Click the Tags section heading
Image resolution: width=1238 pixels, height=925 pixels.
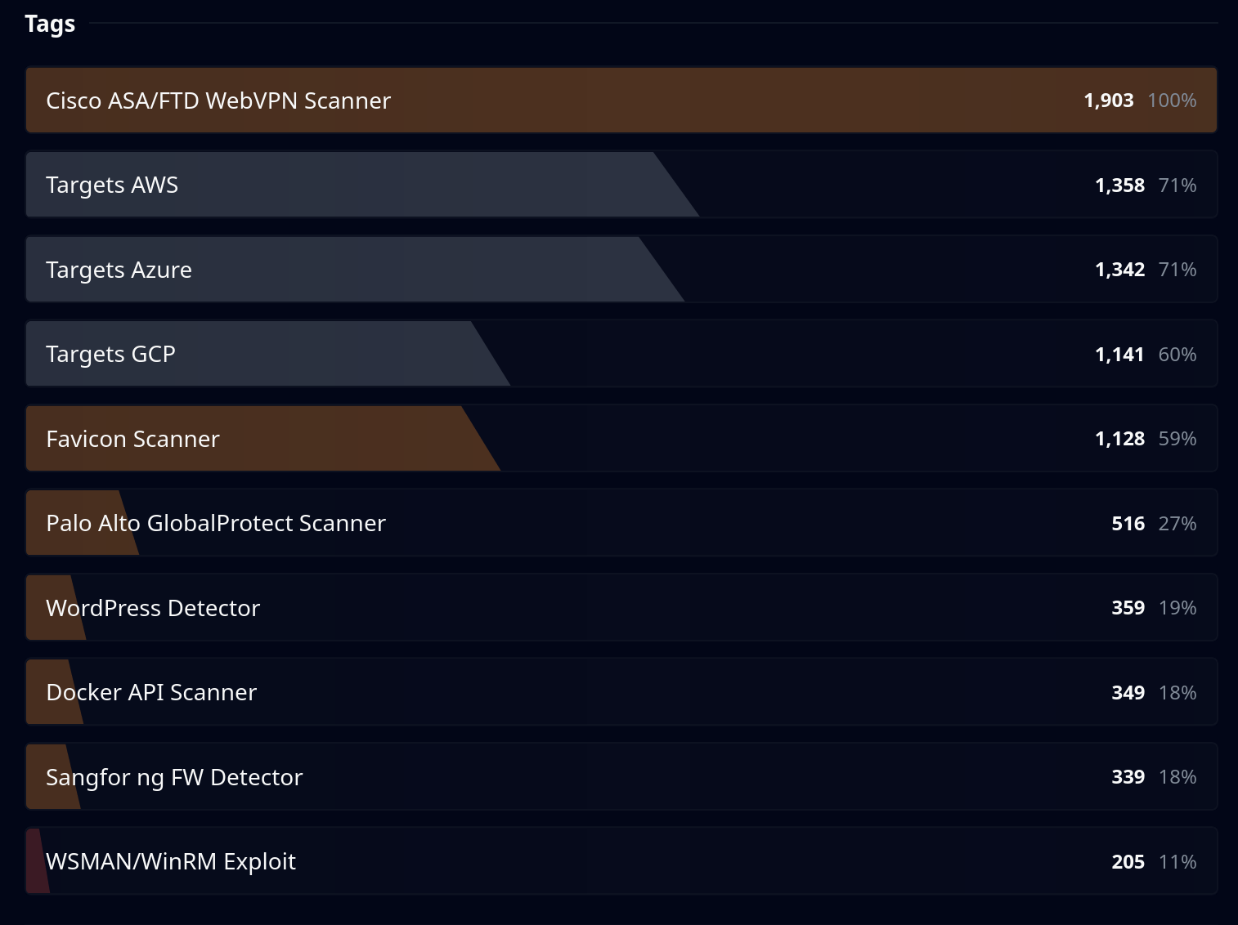pyautogui.click(x=50, y=24)
